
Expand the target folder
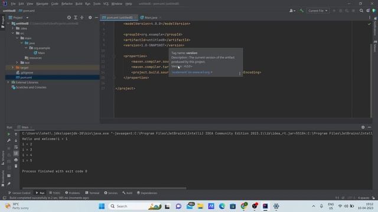13,68
